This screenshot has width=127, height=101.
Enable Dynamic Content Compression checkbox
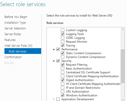(63, 57)
